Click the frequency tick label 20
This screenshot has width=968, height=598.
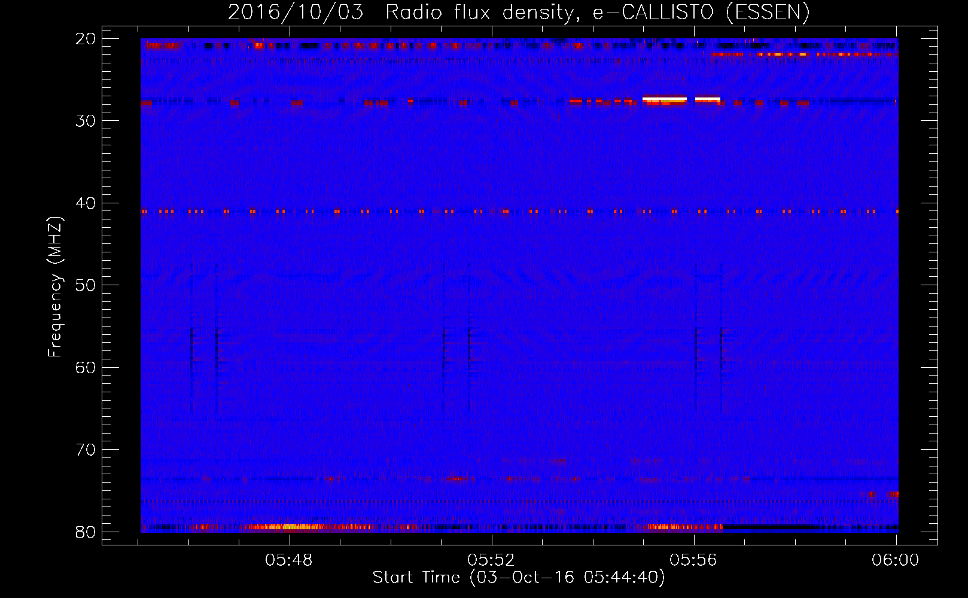[86, 39]
